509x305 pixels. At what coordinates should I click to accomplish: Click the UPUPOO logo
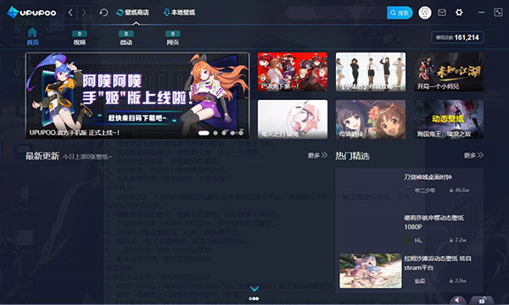click(x=31, y=13)
